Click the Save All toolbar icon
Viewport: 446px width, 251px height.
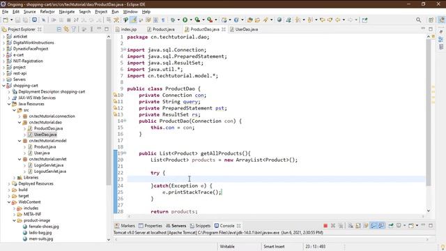(25, 20)
